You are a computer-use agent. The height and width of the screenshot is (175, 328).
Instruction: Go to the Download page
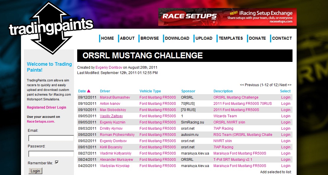[x=177, y=38]
